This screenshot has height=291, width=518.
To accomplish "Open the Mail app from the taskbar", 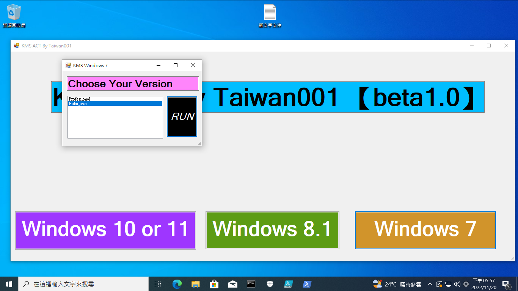I will (232, 284).
